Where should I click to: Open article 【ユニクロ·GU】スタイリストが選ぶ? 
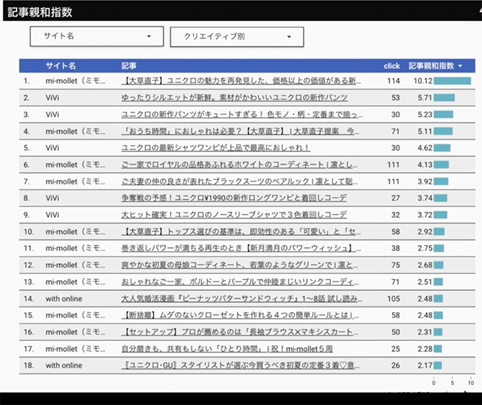240,365
